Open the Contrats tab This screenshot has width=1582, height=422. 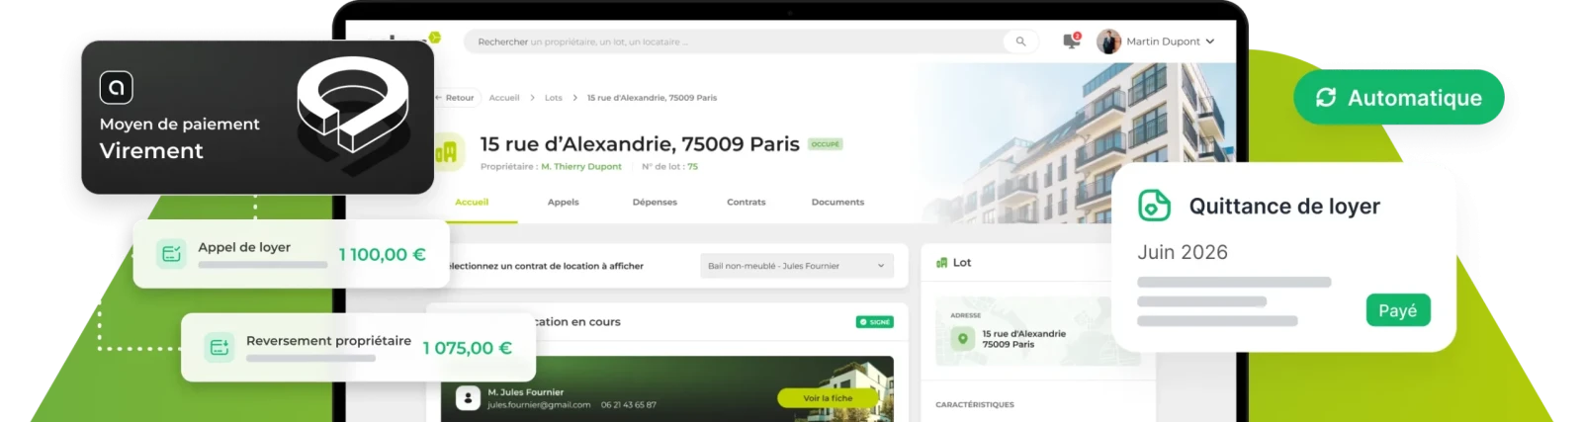747,202
